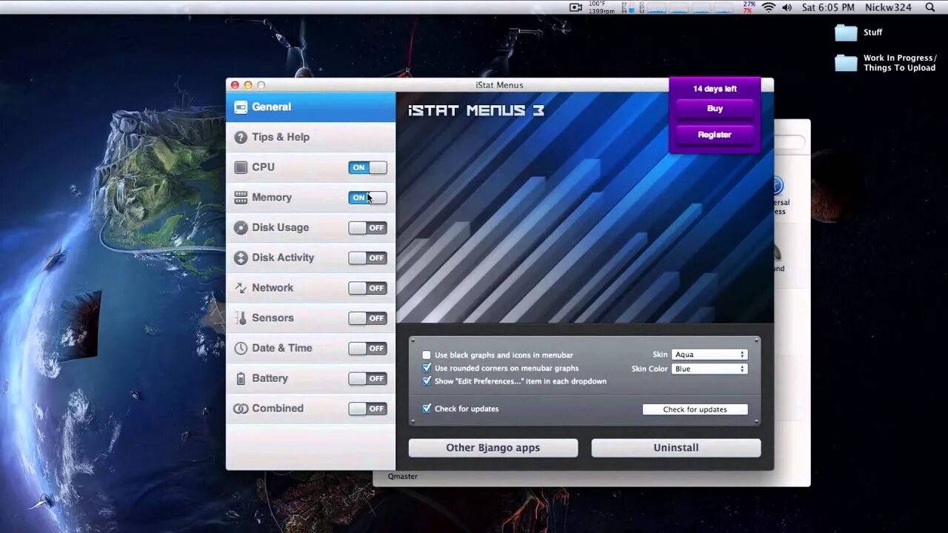948x533 pixels.
Task: Click the Disk Activity icon in the sidebar
Action: pos(240,258)
